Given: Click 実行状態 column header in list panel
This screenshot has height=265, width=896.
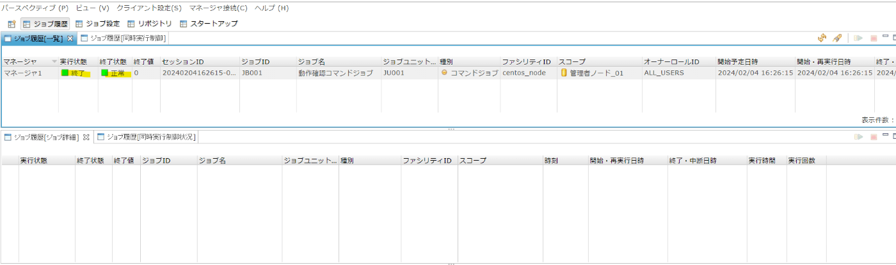Looking at the screenshot, I should pos(78,62).
